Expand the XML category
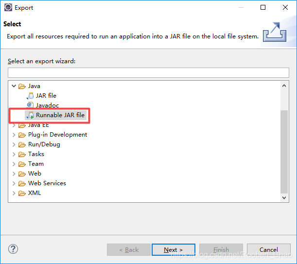This screenshot has width=297, height=264. (14, 193)
